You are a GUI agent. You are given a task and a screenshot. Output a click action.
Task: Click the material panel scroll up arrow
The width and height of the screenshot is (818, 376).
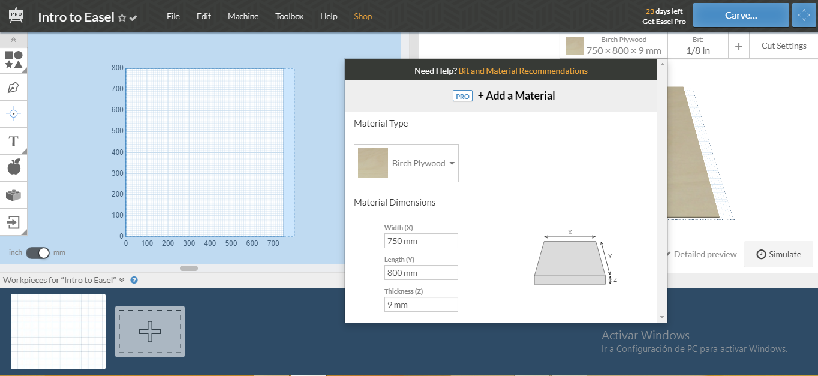point(662,64)
